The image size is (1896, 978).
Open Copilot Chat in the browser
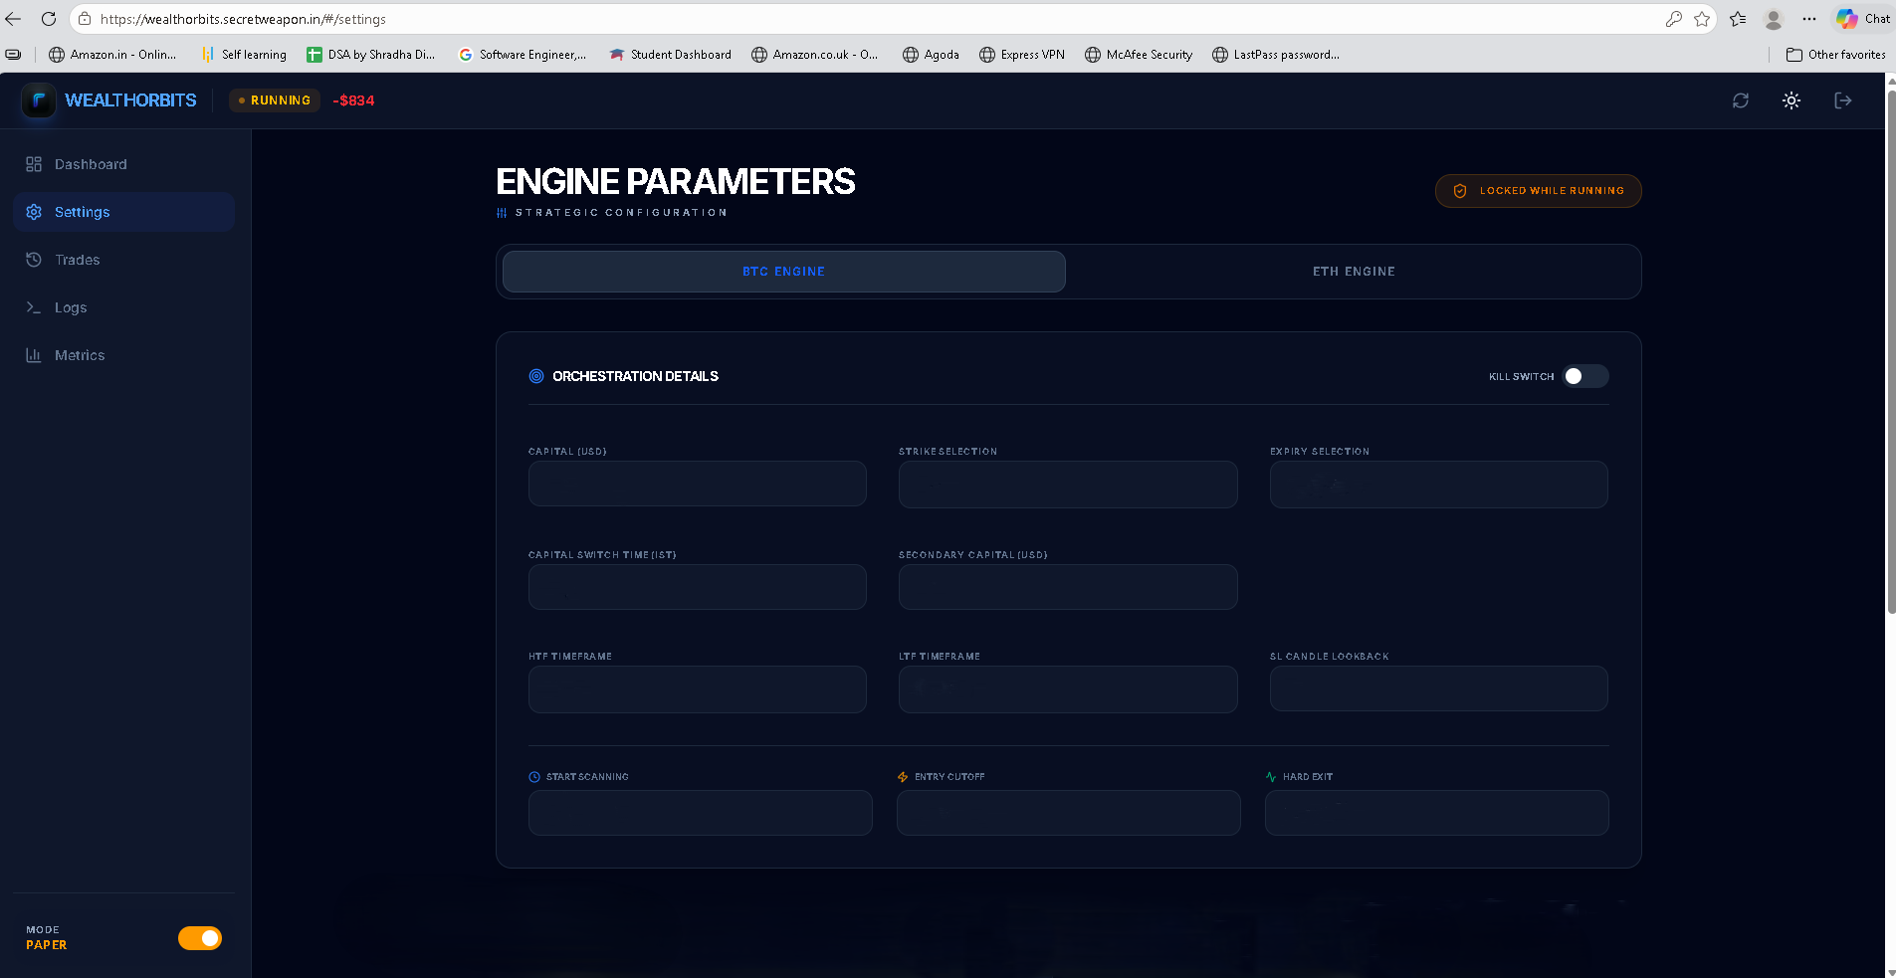coord(1864,19)
